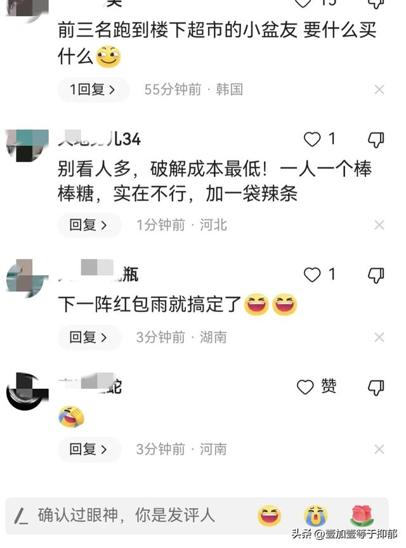The height and width of the screenshot is (548, 406).
Task: Dislike the crying-laugh emoji comment from Henan
Action: point(376,388)
